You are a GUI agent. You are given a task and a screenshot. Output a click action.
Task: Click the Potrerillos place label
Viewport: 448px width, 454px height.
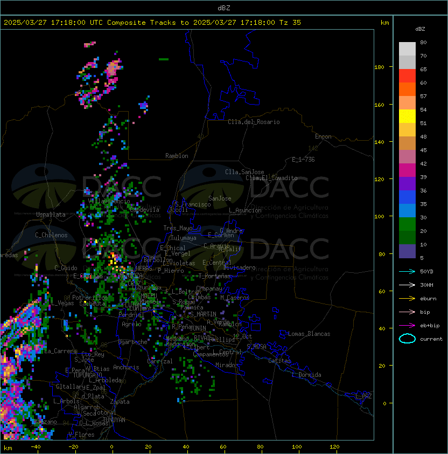point(90,298)
